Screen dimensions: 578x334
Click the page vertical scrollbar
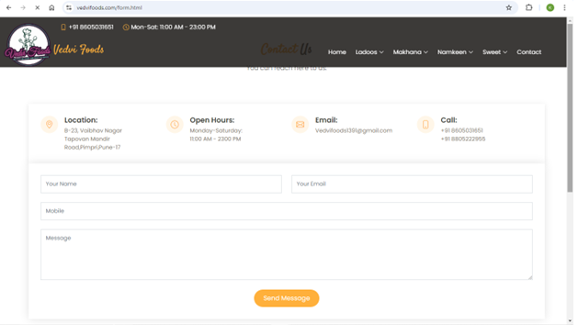pos(570,107)
